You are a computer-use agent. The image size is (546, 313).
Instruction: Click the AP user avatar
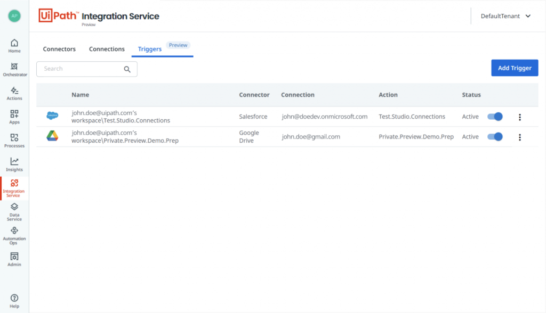tap(14, 15)
